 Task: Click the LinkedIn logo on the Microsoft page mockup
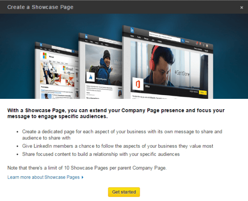point(41,45)
